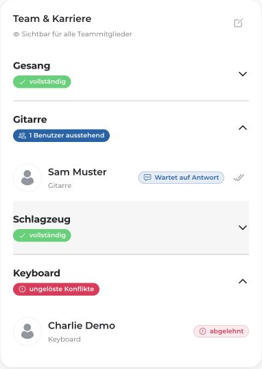The height and width of the screenshot is (369, 262).
Task: Collapse the Gitarre section chevron
Action: click(243, 128)
